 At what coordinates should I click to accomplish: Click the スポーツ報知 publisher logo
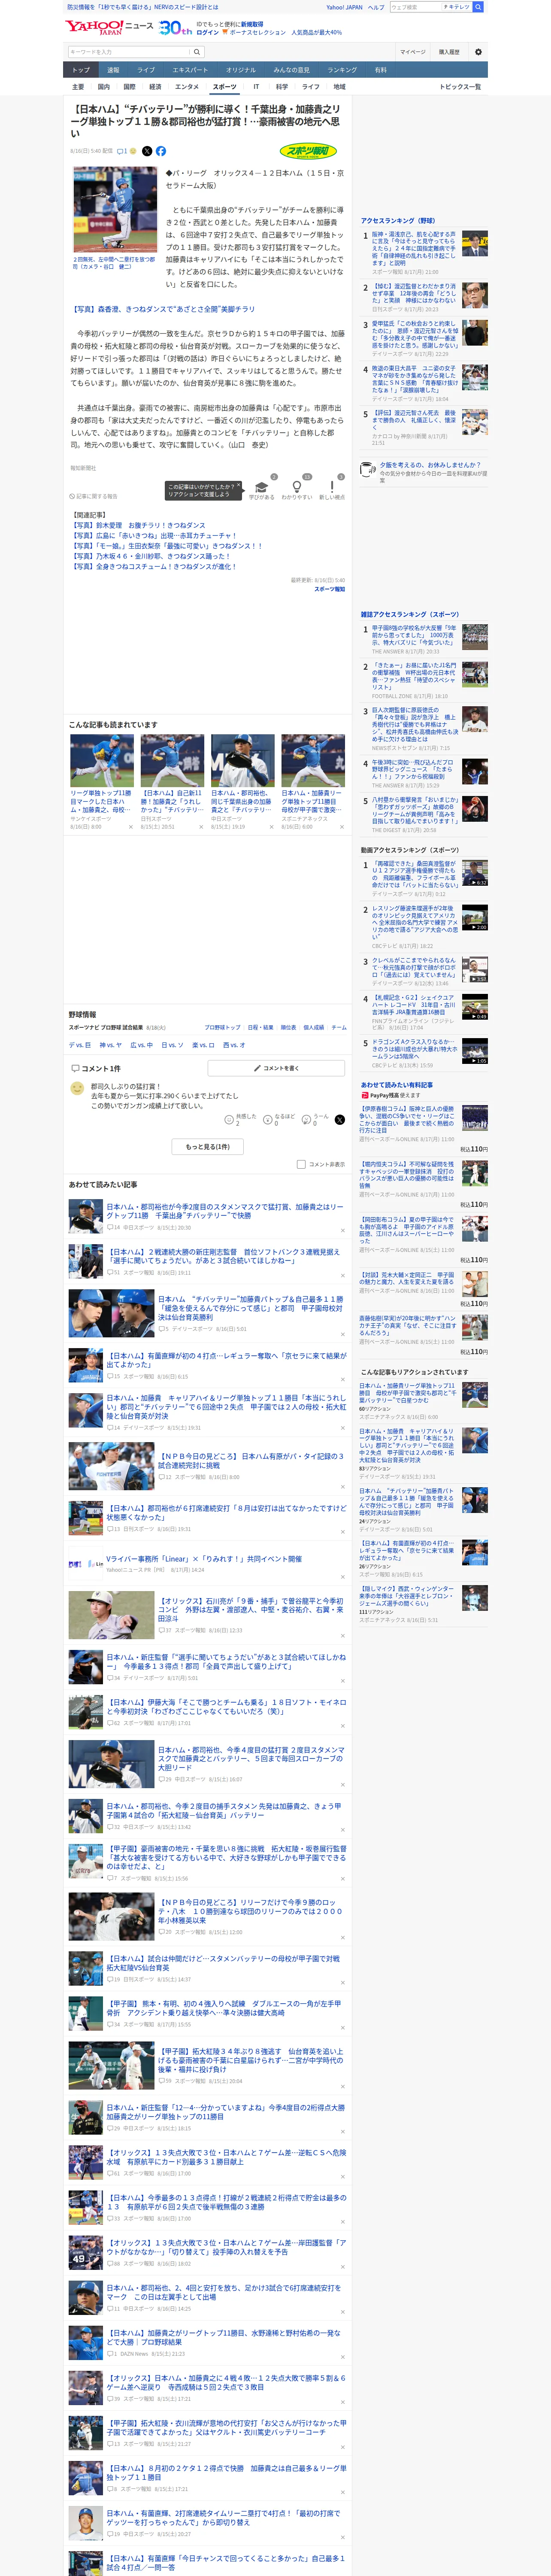[308, 152]
